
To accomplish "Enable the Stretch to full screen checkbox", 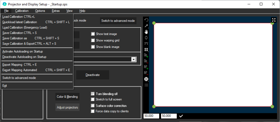I will [x=93, y=99].
